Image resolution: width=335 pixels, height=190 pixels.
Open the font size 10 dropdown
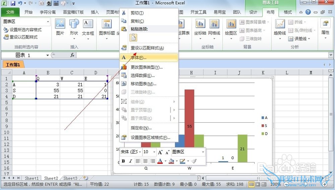pos(154,152)
